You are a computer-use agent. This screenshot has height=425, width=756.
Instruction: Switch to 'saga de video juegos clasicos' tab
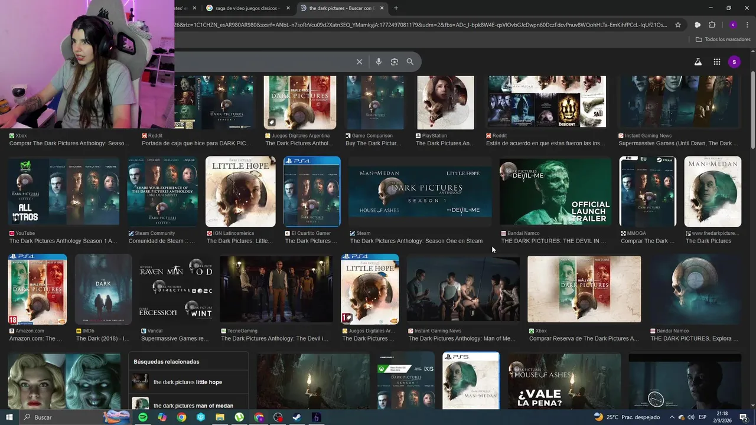tap(248, 8)
